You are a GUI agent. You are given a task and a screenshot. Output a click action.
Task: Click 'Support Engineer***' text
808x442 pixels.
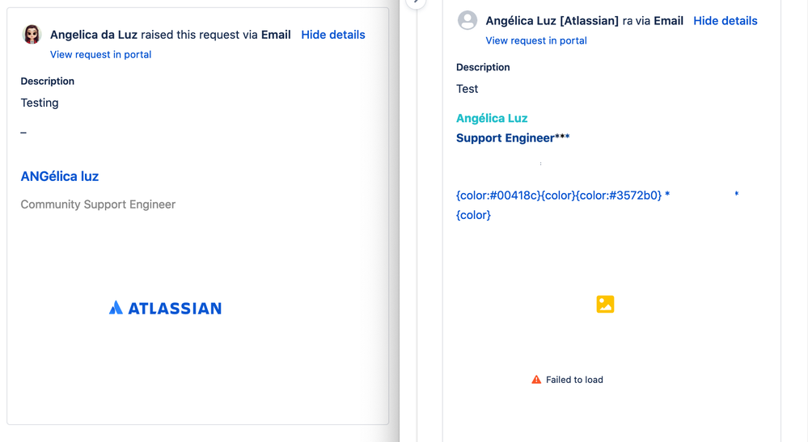coord(513,138)
